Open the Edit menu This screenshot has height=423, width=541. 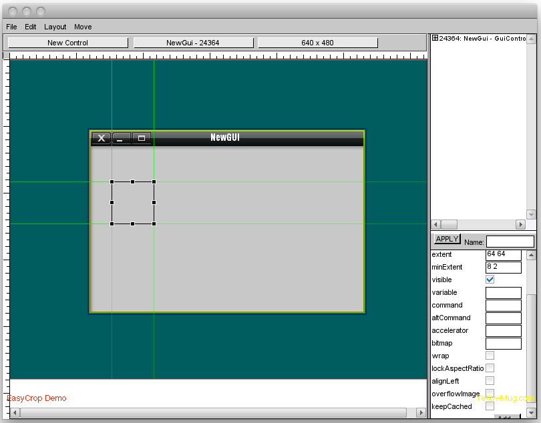point(31,27)
